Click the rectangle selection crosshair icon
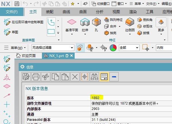This screenshot has height=124, width=172. [x=146, y=48]
